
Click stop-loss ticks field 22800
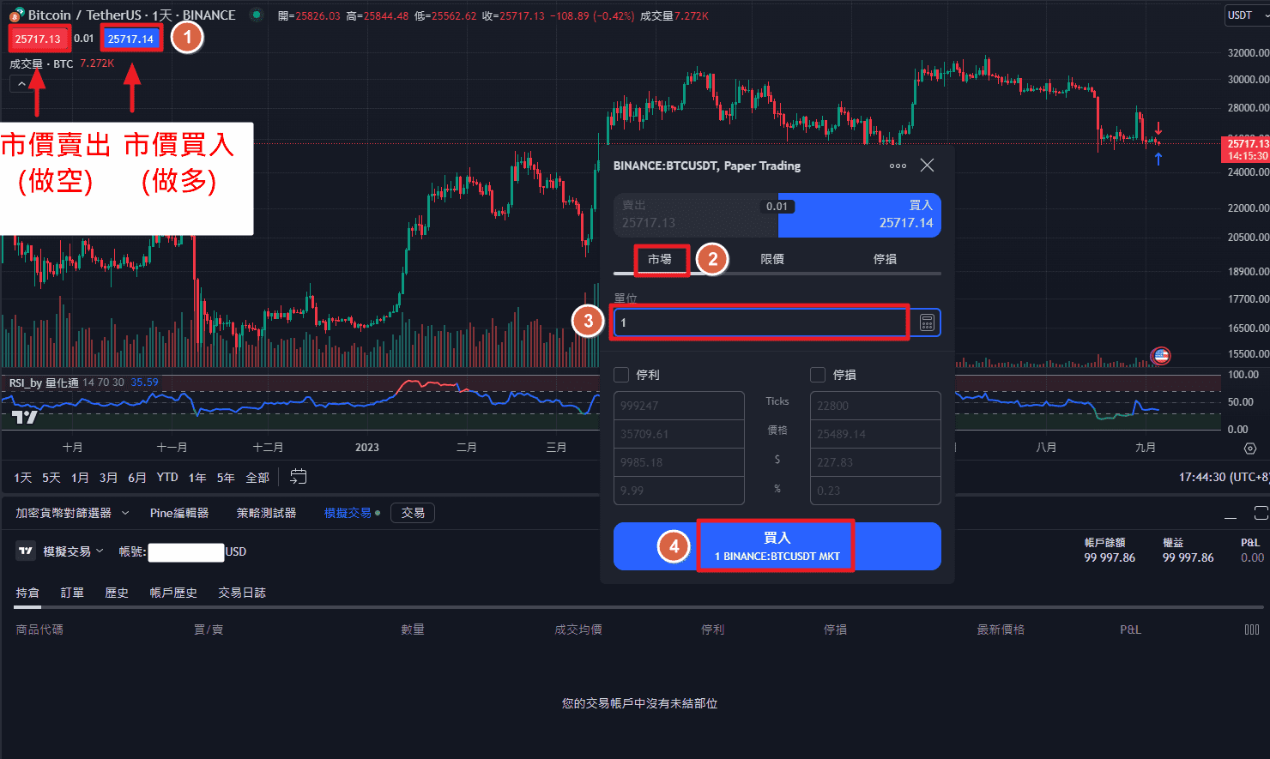point(875,406)
